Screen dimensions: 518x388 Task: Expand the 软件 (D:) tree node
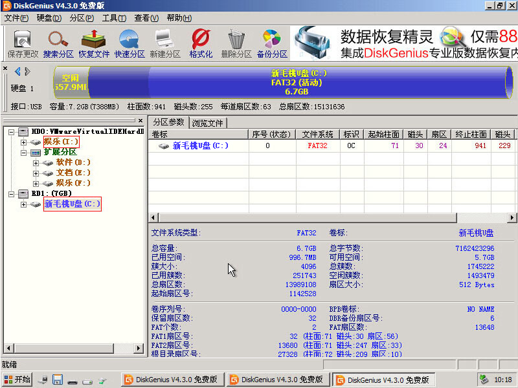click(x=36, y=163)
